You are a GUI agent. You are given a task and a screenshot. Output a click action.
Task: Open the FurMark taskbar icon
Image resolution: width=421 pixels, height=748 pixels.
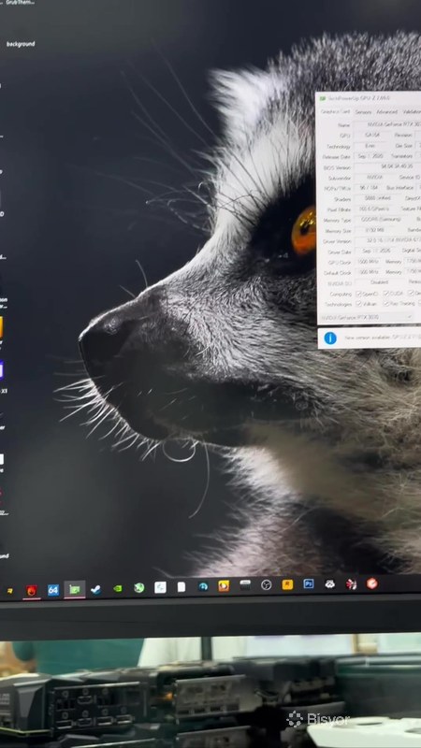32,591
